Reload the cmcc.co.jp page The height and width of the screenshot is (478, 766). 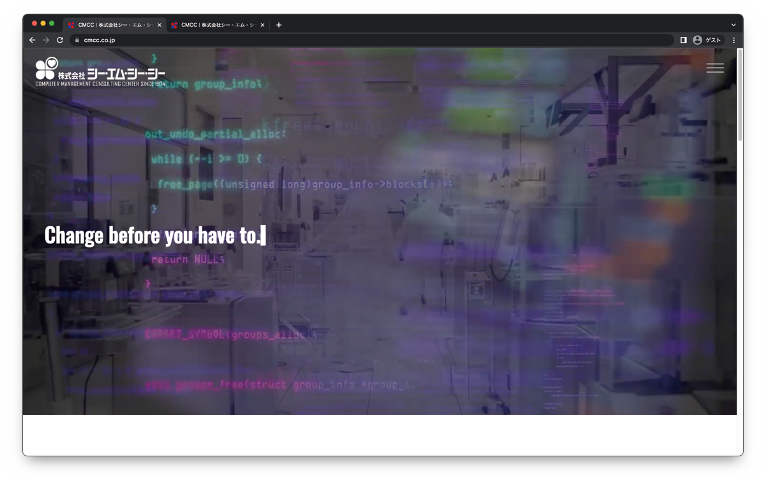[x=60, y=40]
